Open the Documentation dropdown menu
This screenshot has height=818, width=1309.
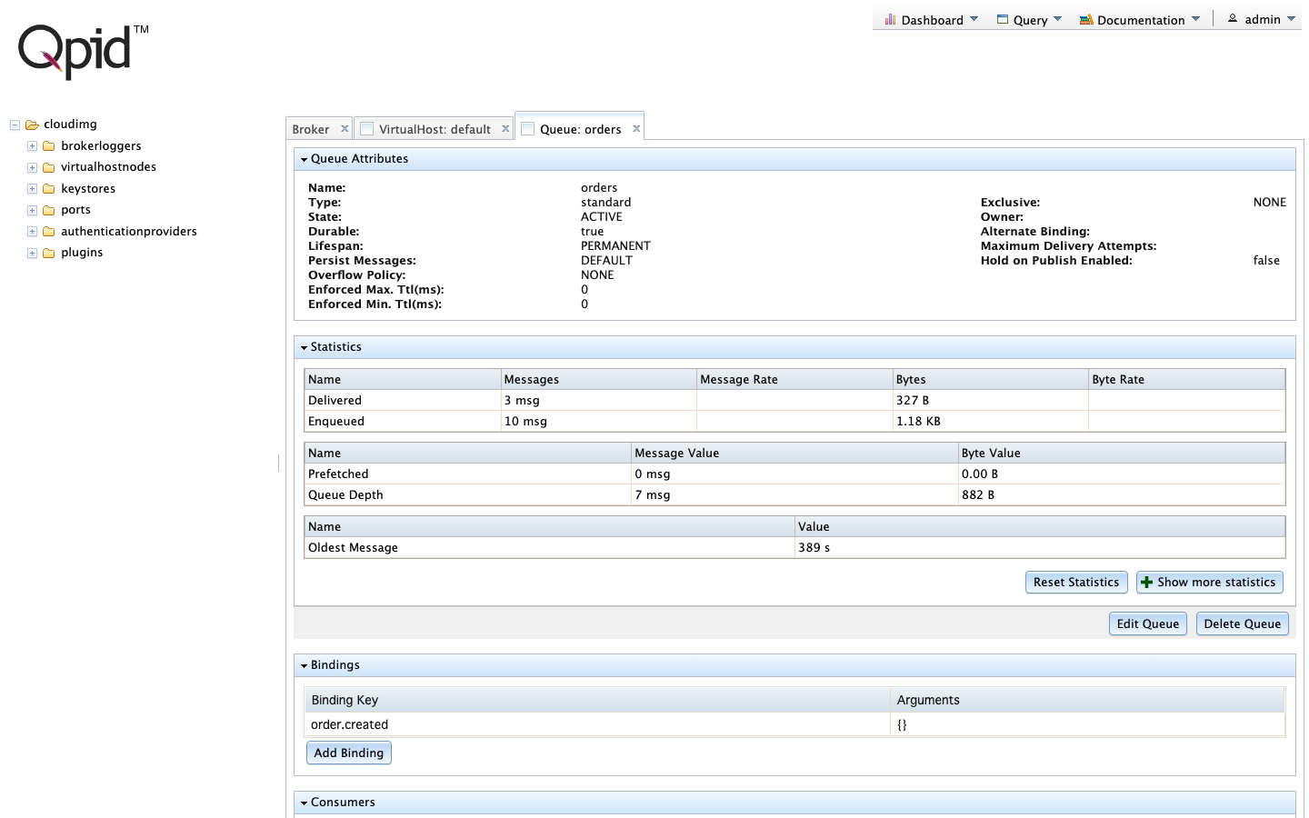1140,19
